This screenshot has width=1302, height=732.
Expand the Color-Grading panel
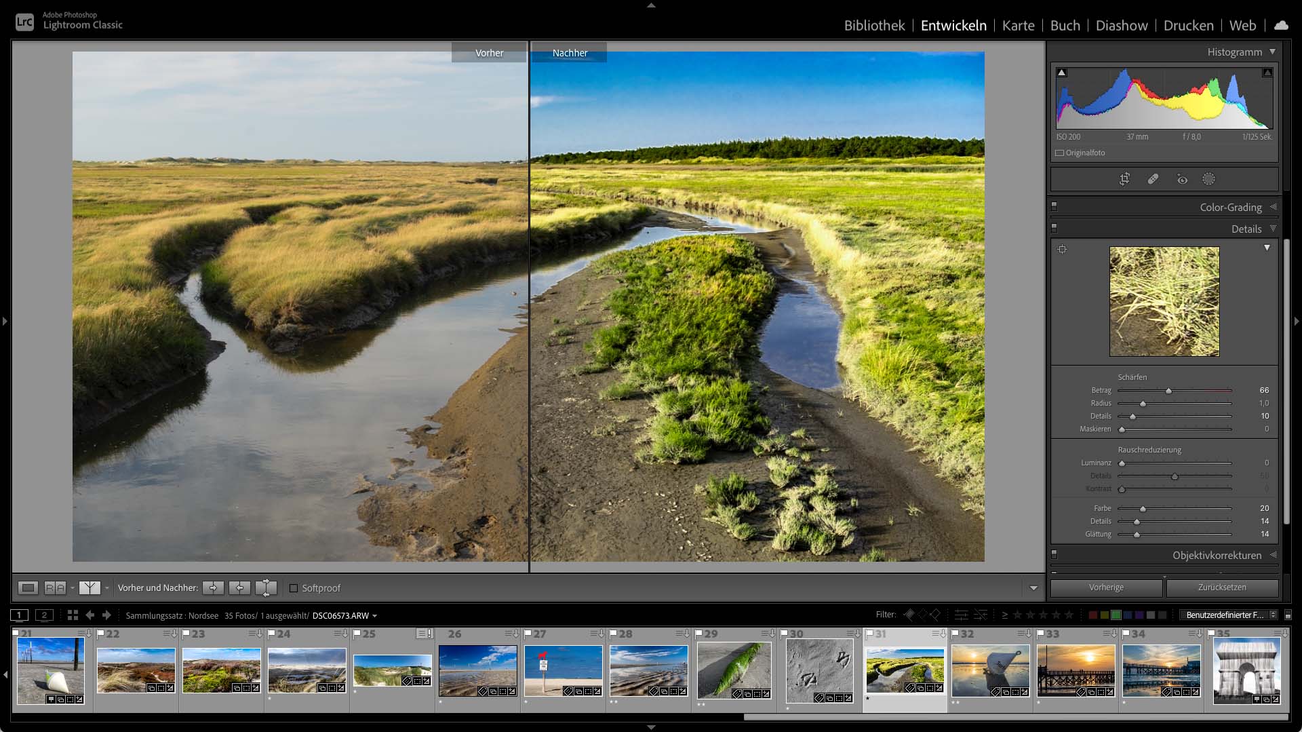pos(1230,207)
